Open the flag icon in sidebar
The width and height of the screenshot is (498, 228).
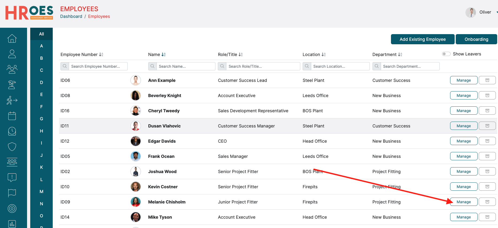pyautogui.click(x=12, y=193)
